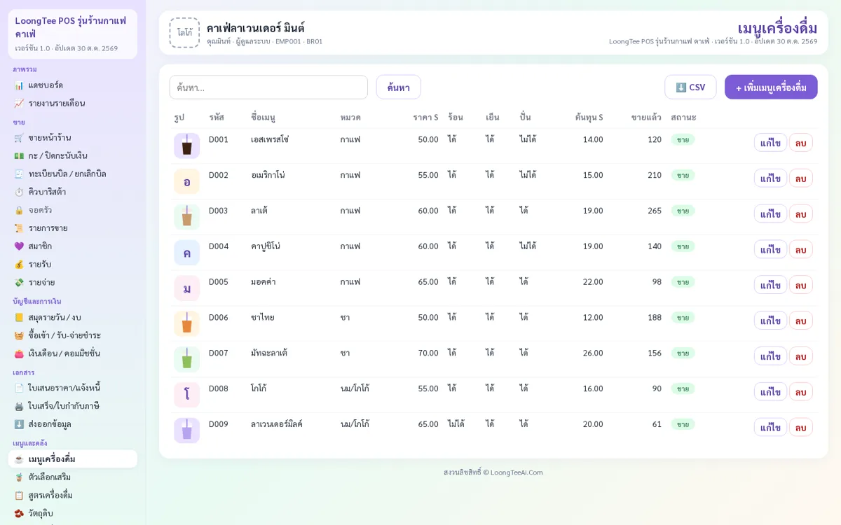Open the receipt icon for ทะเบียนบิล / ยกเลิกบิล
The image size is (841, 525).
click(19, 174)
